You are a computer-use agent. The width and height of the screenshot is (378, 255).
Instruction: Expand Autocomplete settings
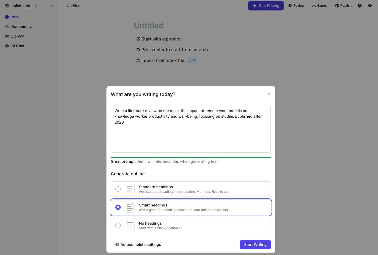coord(138,244)
